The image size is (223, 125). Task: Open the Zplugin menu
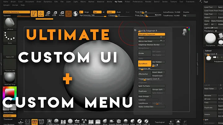coord(6,5)
